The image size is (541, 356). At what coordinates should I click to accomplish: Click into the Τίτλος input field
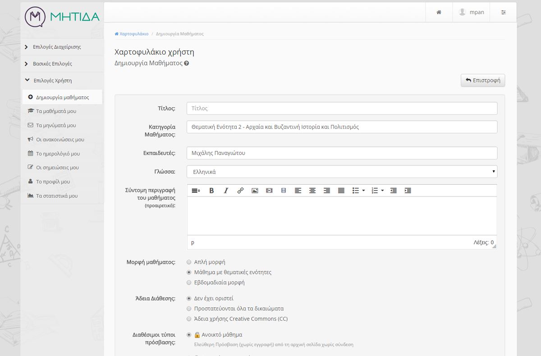coord(342,109)
